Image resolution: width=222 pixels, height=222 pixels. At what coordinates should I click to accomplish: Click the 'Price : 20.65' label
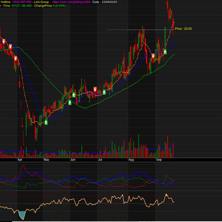184,28
